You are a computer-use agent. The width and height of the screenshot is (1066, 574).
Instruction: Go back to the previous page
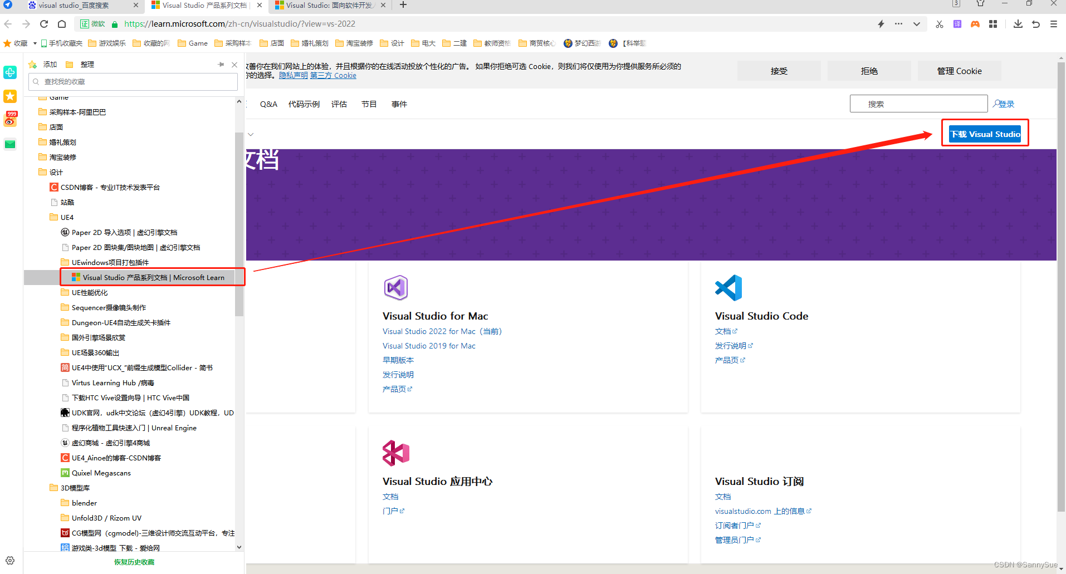click(x=8, y=24)
